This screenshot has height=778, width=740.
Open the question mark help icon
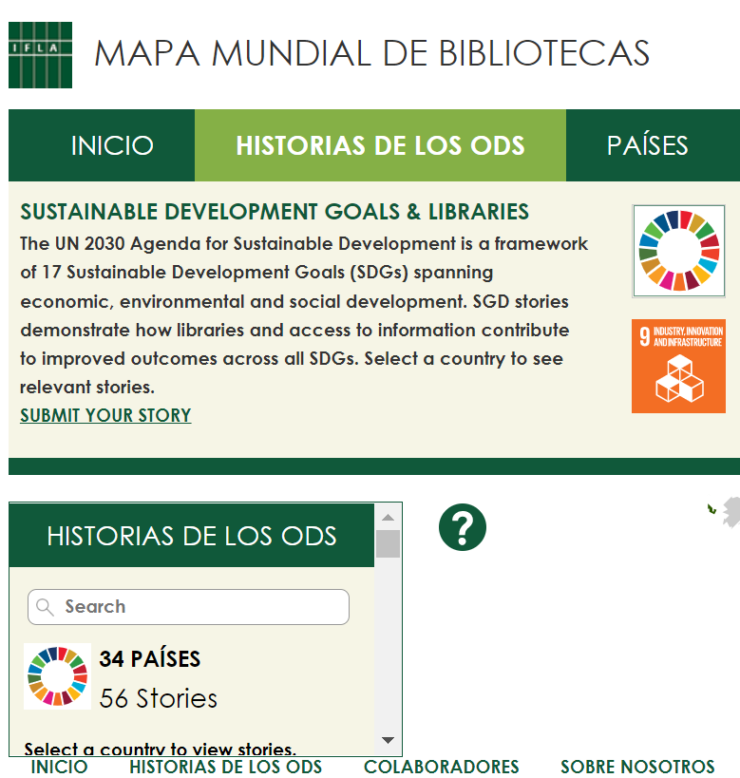(463, 527)
